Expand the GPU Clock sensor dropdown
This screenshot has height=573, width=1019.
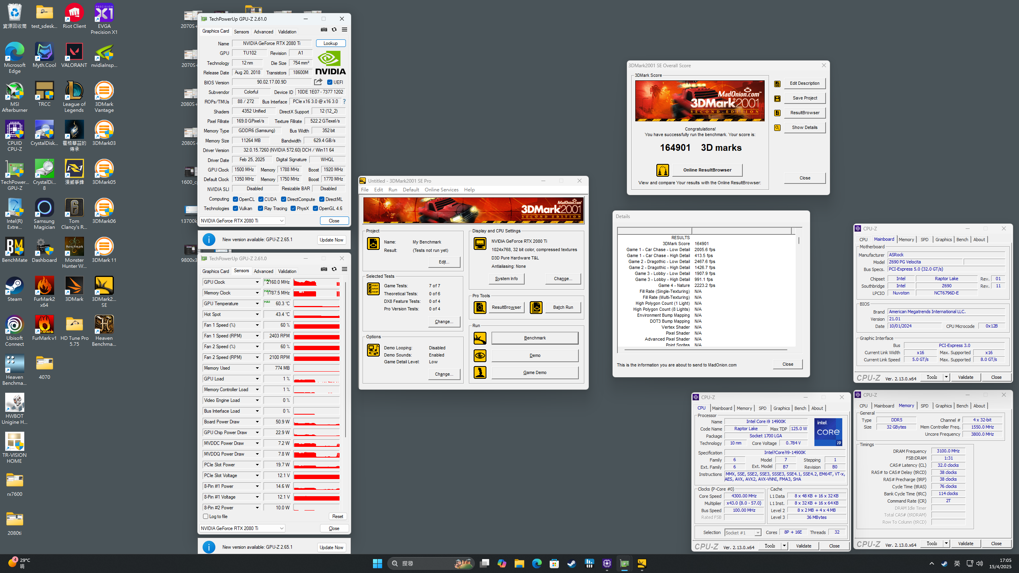tap(257, 282)
